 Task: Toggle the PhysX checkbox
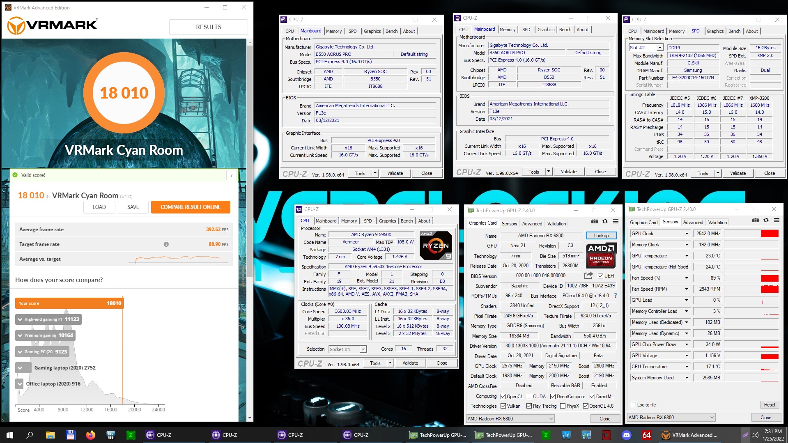pyautogui.click(x=563, y=406)
